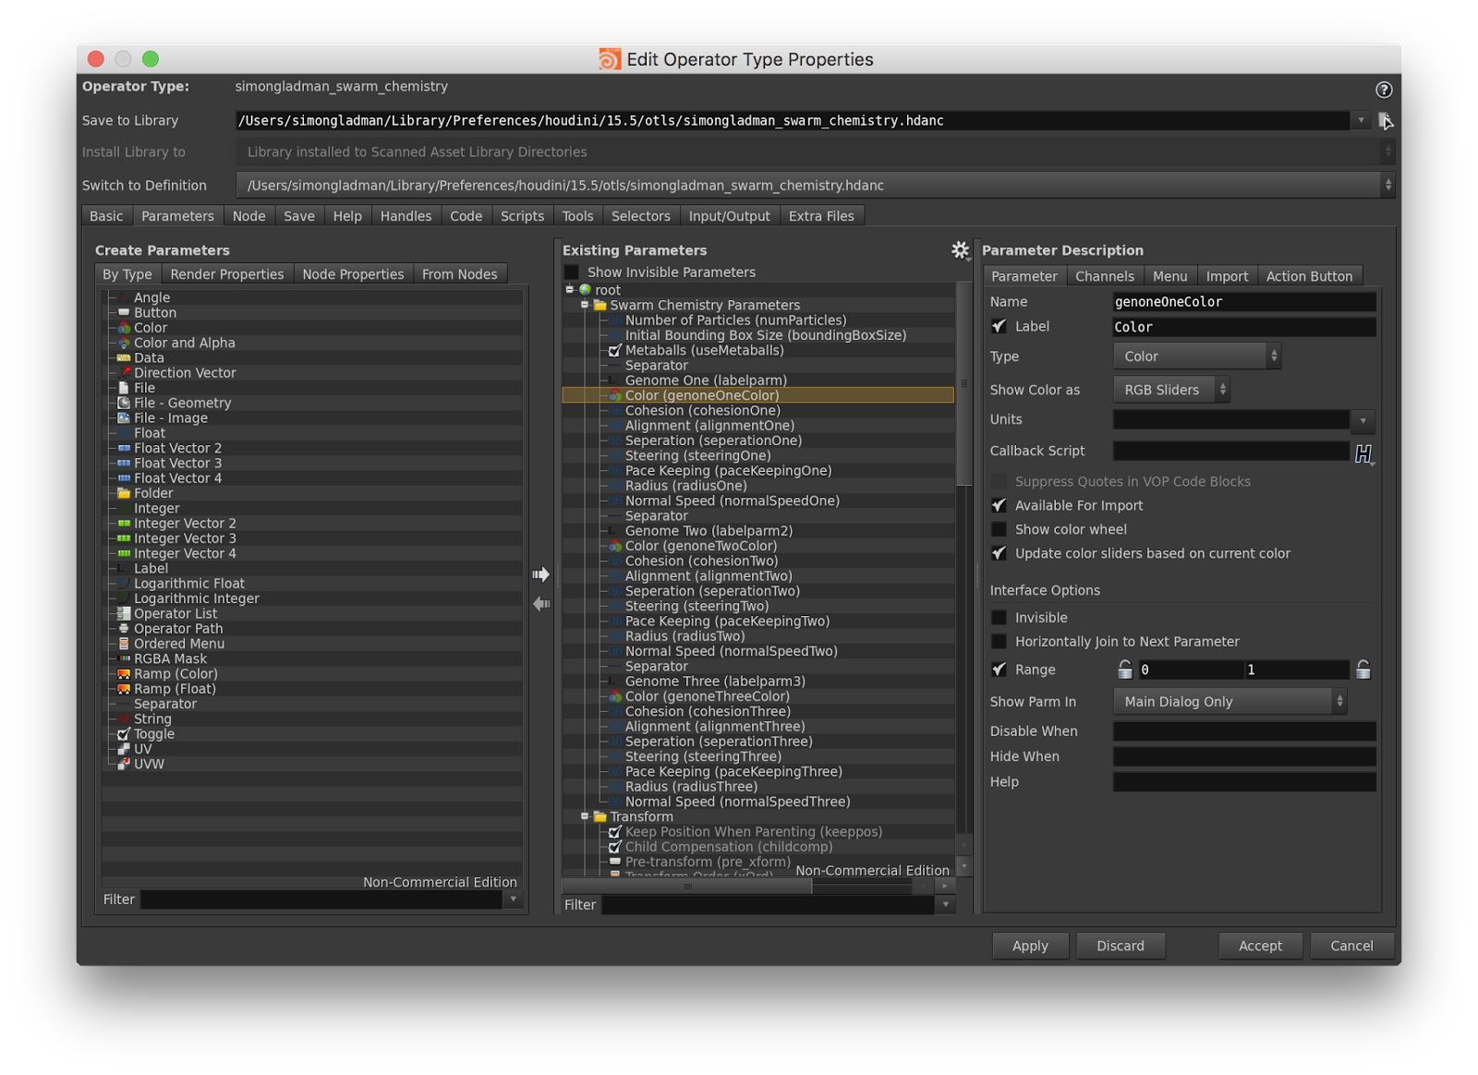Select the Integer Vector 2 type icon
The height and width of the screenshot is (1075, 1478).
coord(124,524)
